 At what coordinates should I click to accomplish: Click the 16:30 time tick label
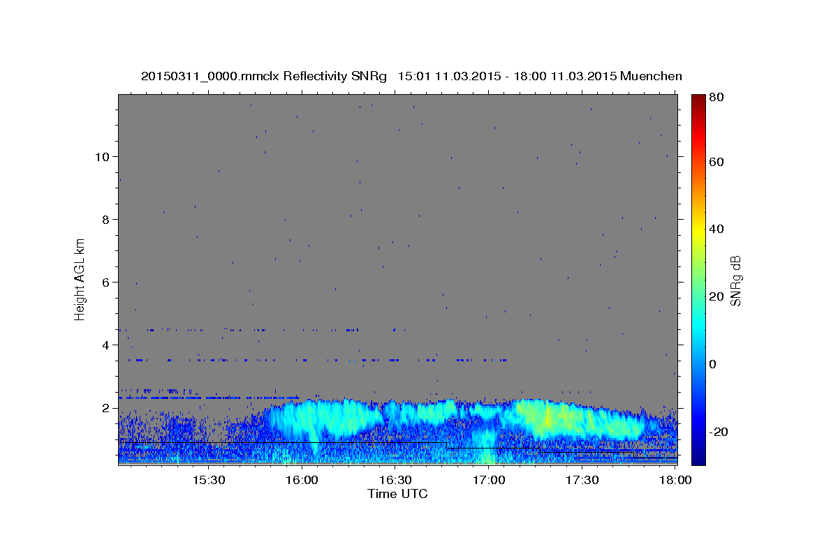395,481
